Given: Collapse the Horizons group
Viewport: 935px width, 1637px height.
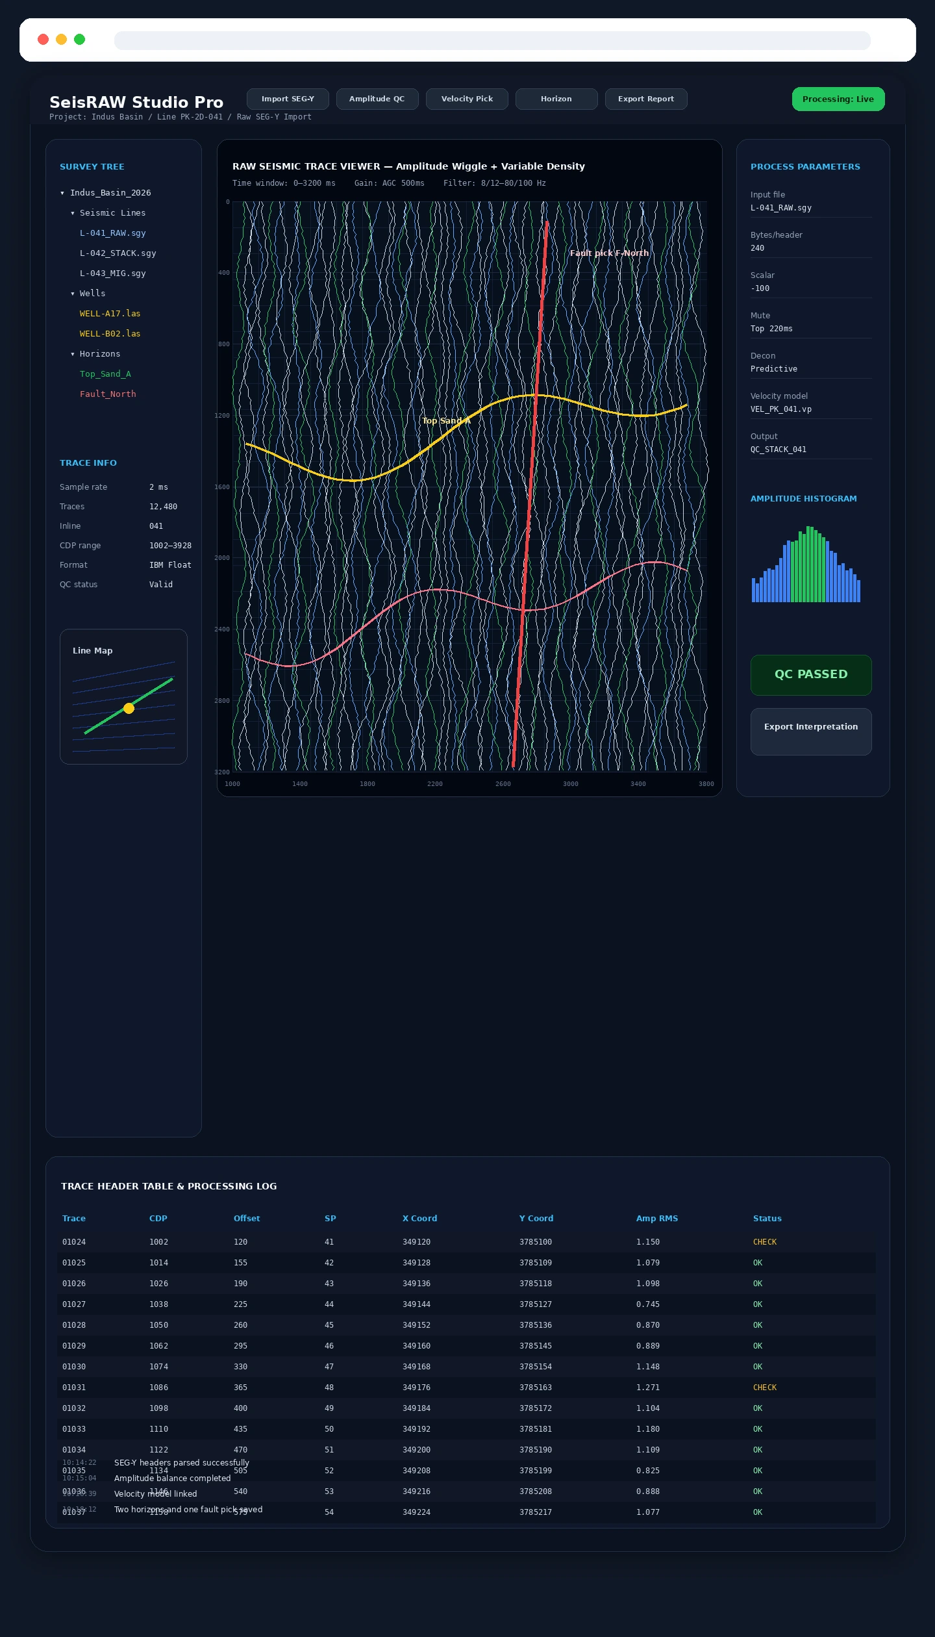Looking at the screenshot, I should pyautogui.click(x=73, y=354).
